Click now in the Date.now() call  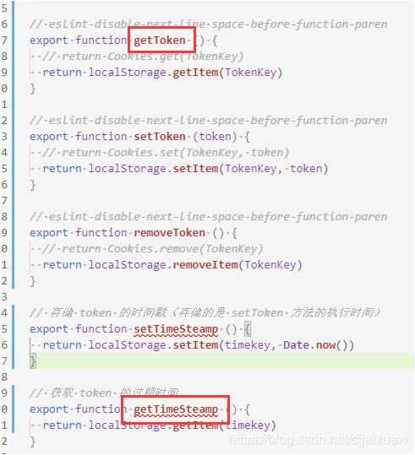click(325, 345)
